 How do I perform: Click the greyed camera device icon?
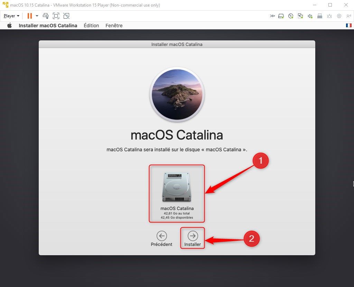click(339, 16)
